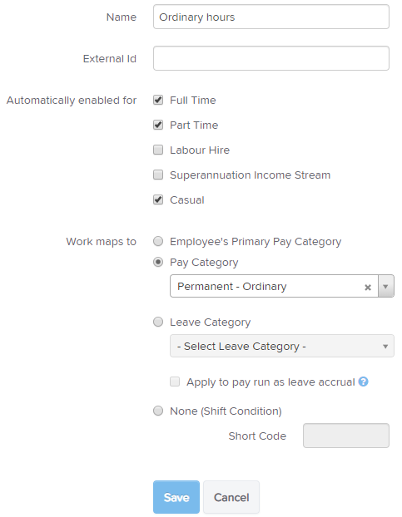
Task: Enable Superannuation Income Stream checkbox
Action: 158,175
